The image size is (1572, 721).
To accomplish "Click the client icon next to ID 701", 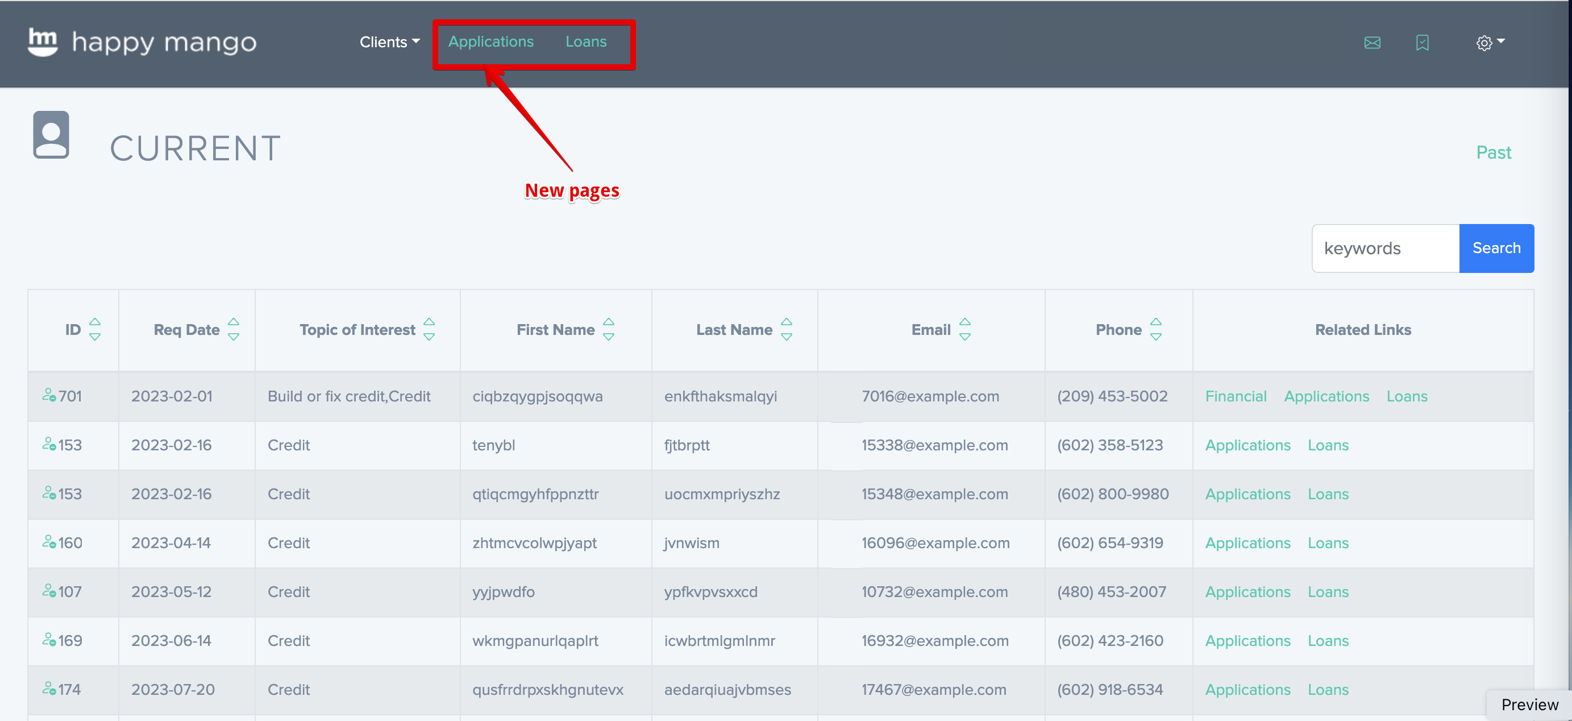I will click(x=49, y=395).
